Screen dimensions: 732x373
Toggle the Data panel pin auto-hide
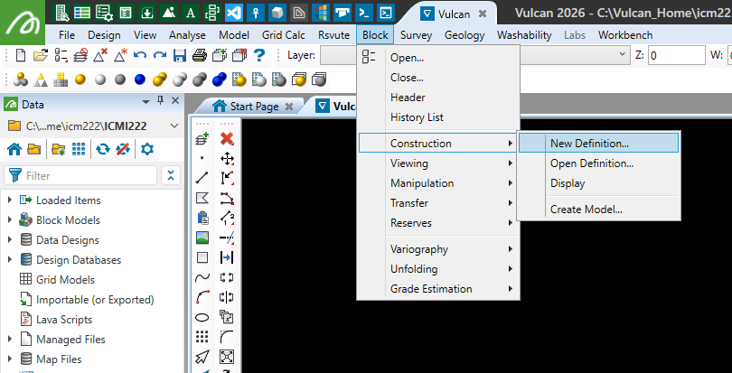click(160, 100)
